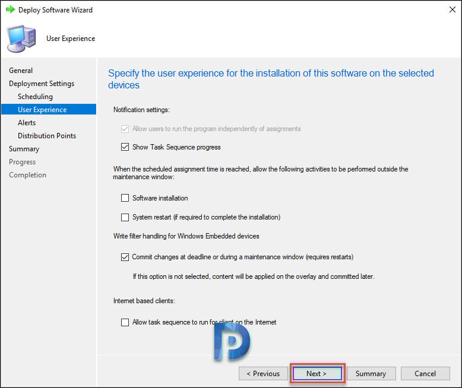Click the Deploy Software Wizard title text
This screenshot has width=462, height=388.
point(55,10)
